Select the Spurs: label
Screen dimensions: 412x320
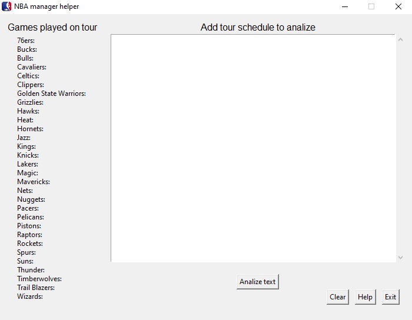pos(26,252)
